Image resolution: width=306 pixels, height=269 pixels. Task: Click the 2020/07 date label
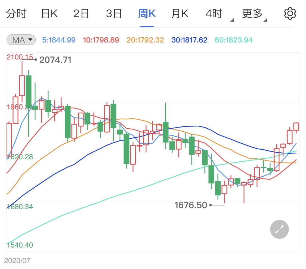tap(17, 261)
